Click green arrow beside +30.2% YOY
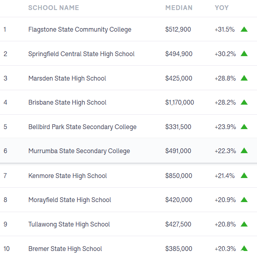Screen dimensions: 257x259 pos(244,54)
